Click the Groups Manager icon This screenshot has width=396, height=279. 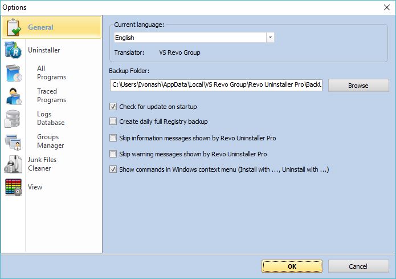pos(13,142)
